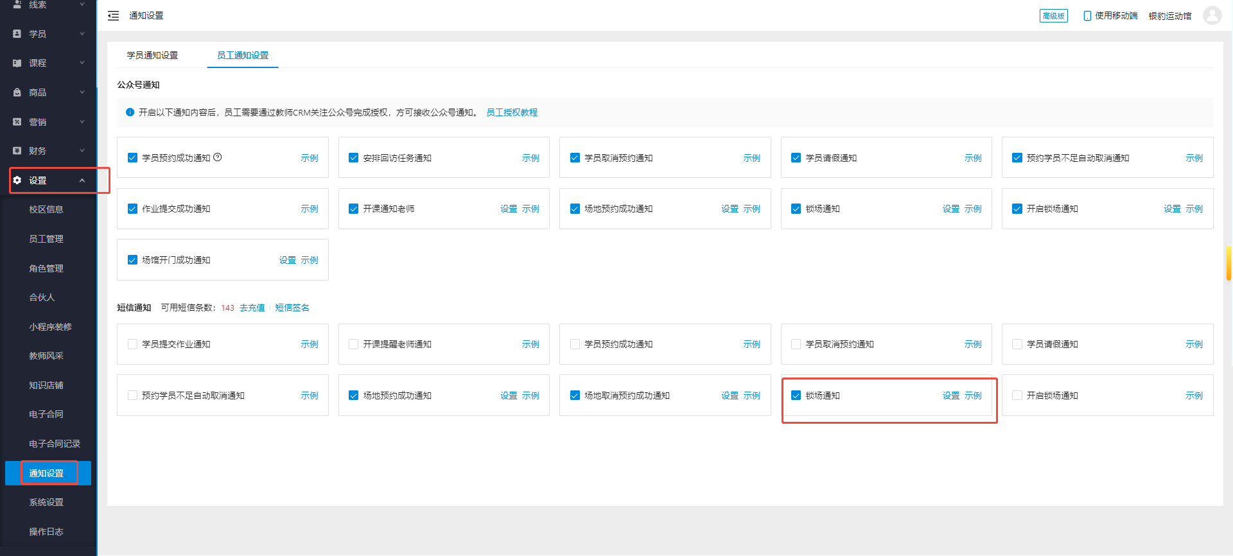Open 操作日志 in sidebar
The image size is (1233, 556).
[46, 532]
